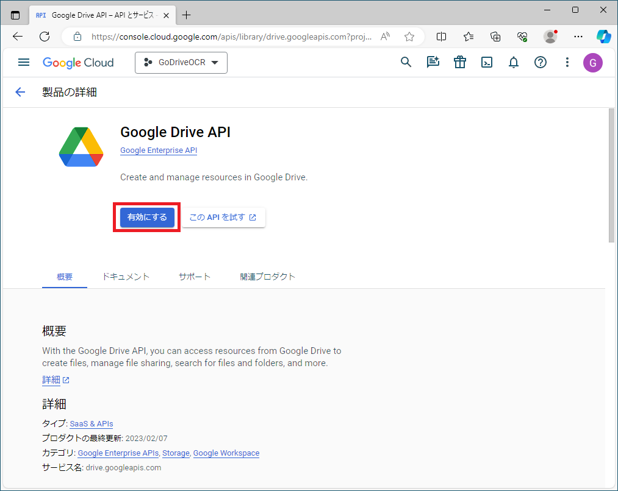Screen dimensions: 618x491
Task: Open the notifications bell
Action: (x=514, y=62)
